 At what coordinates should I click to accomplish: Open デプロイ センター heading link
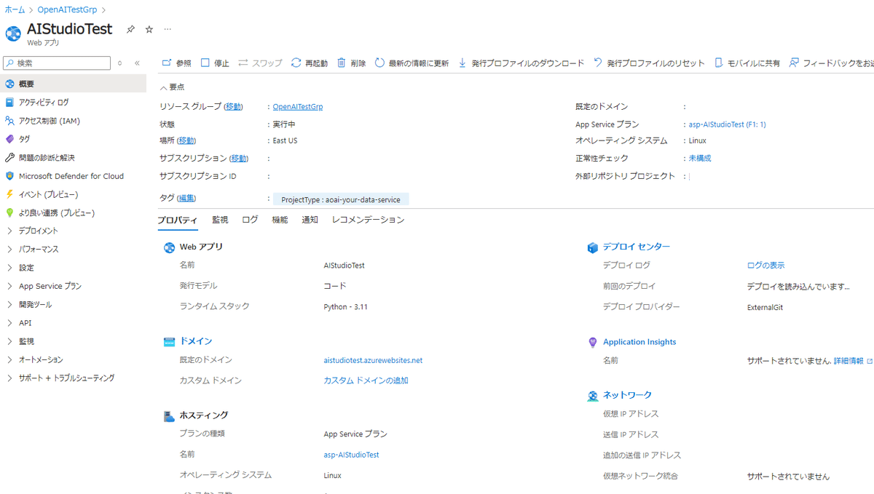[x=637, y=247]
